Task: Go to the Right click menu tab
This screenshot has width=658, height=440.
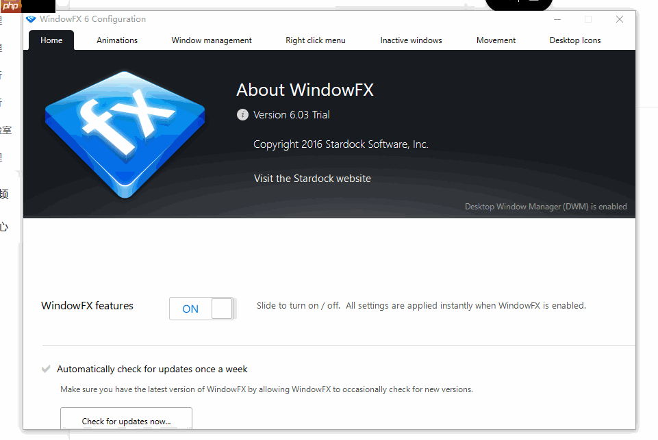Action: tap(316, 40)
